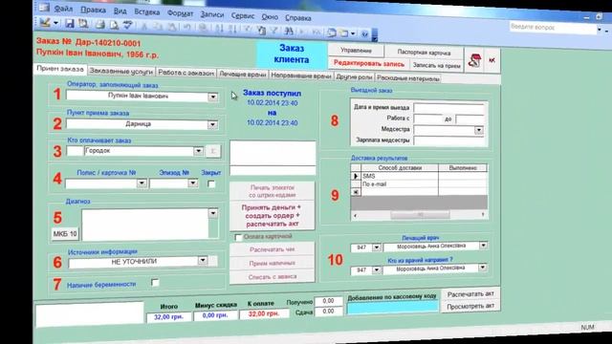Screen dimensions: 612x344
Task: Click the Spelling check toolbar icon
Action: [127, 26]
